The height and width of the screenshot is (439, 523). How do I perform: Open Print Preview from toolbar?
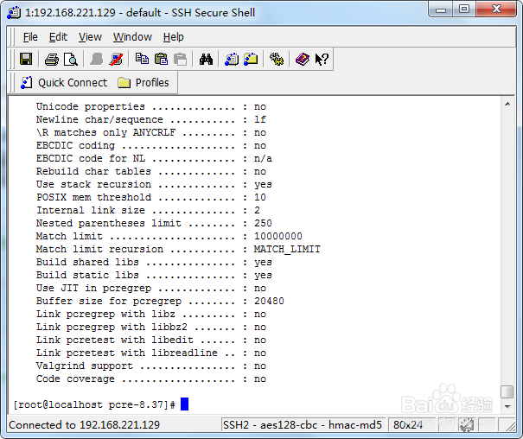(x=71, y=60)
